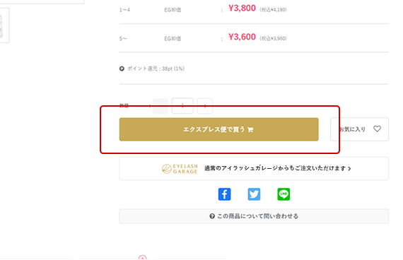Decrease quantity with minus button
This screenshot has height=260, width=403.
point(160,105)
